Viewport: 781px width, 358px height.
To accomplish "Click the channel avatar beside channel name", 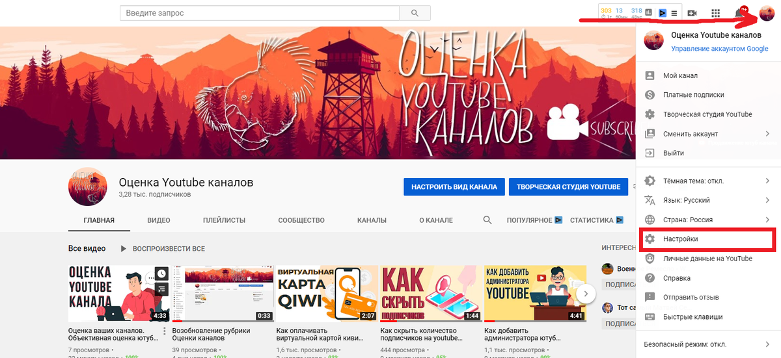I will click(x=88, y=186).
